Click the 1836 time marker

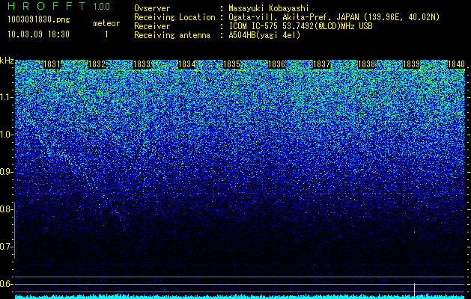[276, 64]
